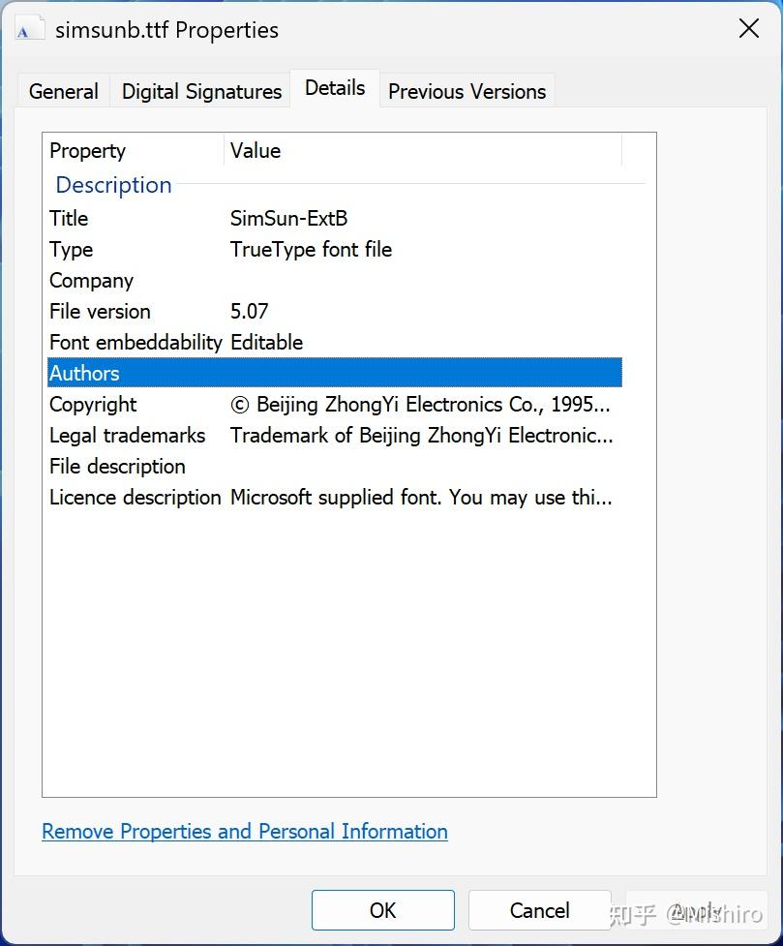Select the Details tab
The width and height of the screenshot is (783, 946).
[x=334, y=87]
